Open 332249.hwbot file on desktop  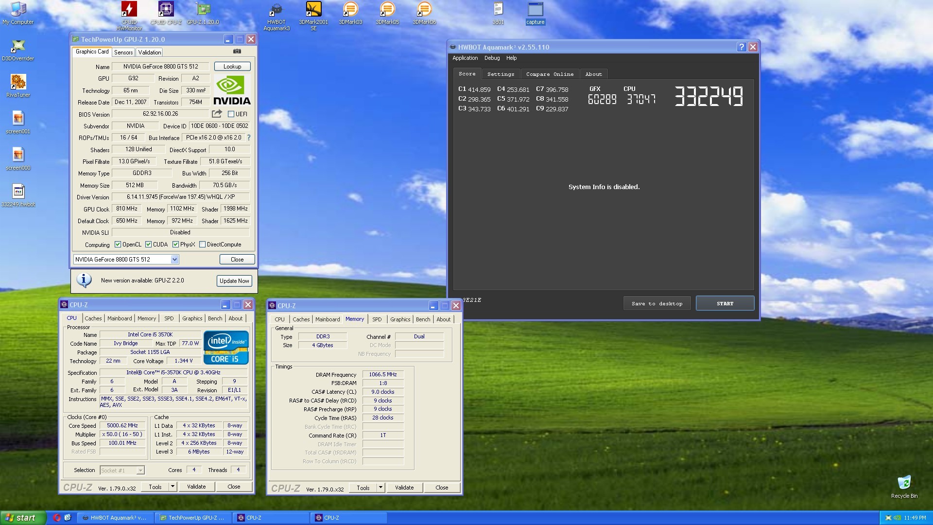(18, 195)
